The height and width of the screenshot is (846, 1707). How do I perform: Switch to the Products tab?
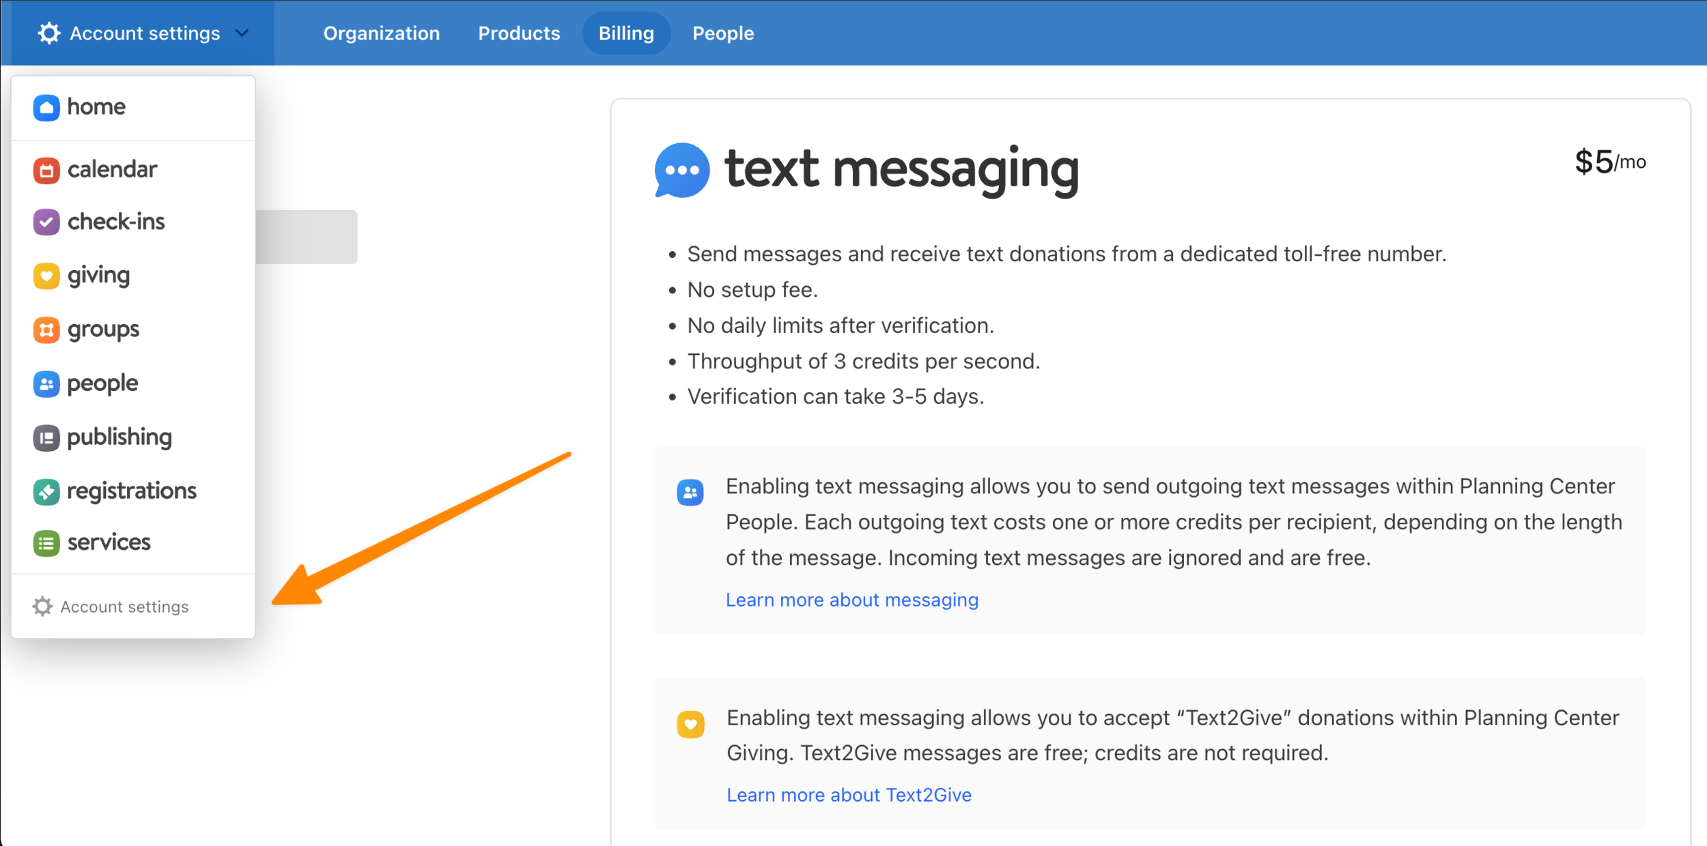click(519, 33)
